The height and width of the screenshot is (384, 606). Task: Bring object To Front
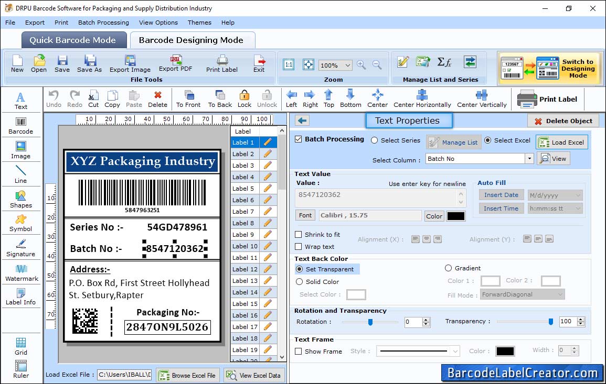click(188, 99)
